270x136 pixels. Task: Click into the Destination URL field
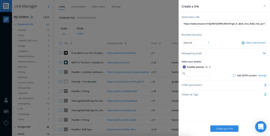click(x=224, y=24)
